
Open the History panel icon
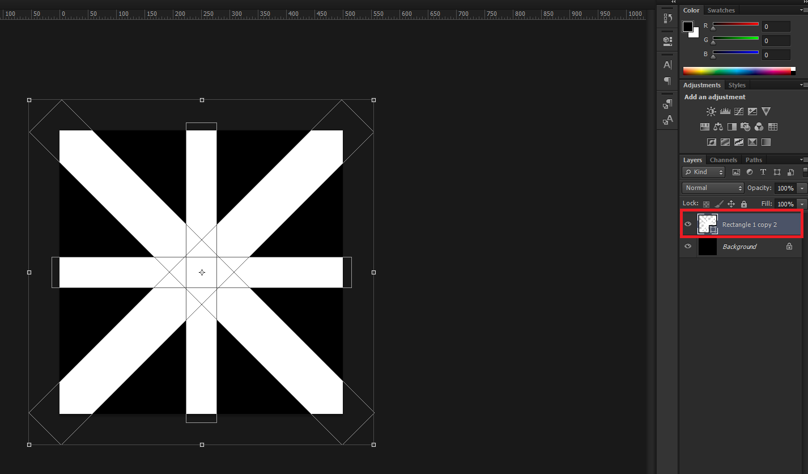(x=667, y=18)
